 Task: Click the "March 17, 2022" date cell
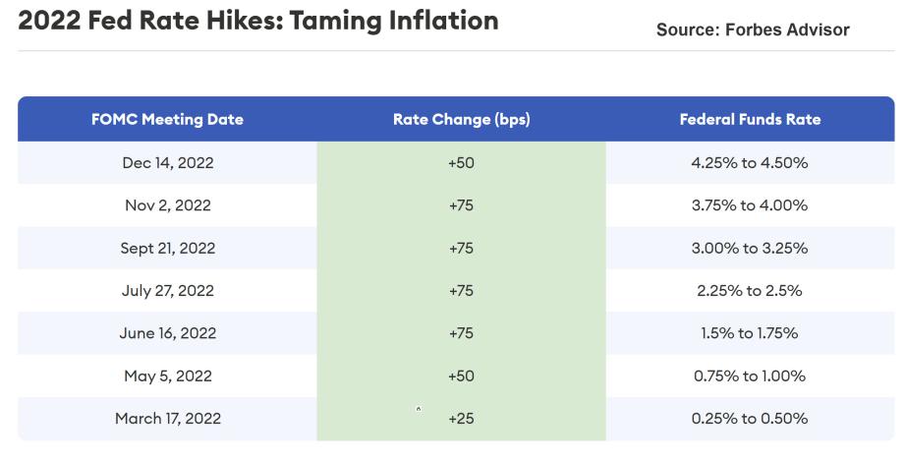pyautogui.click(x=167, y=419)
